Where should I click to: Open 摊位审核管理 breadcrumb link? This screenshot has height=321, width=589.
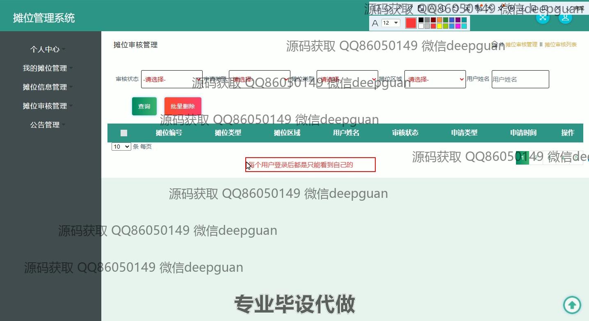click(521, 44)
